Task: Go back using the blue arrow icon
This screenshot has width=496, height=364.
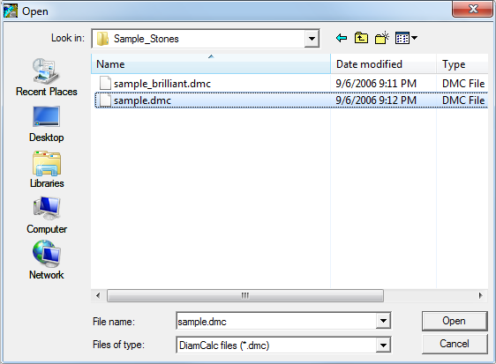Action: click(342, 38)
